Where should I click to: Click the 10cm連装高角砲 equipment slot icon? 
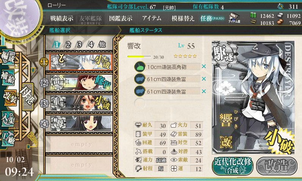click(x=140, y=67)
